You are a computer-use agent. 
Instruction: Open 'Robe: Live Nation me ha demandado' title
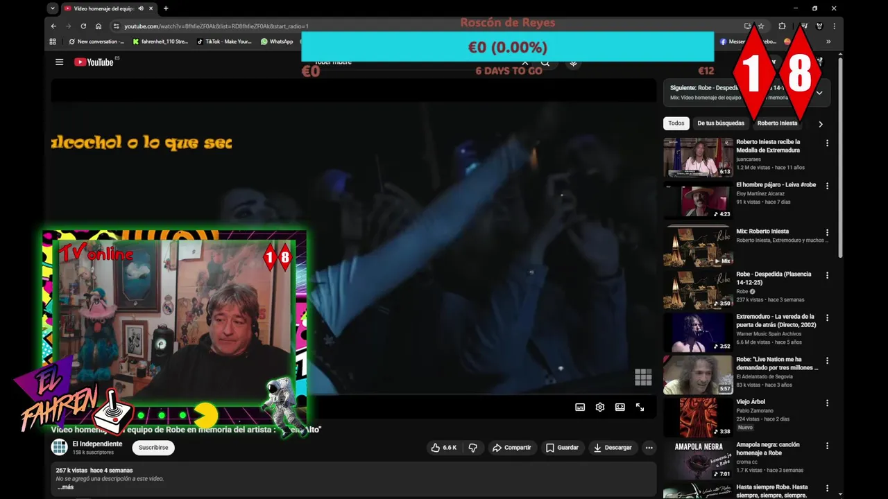[777, 363]
